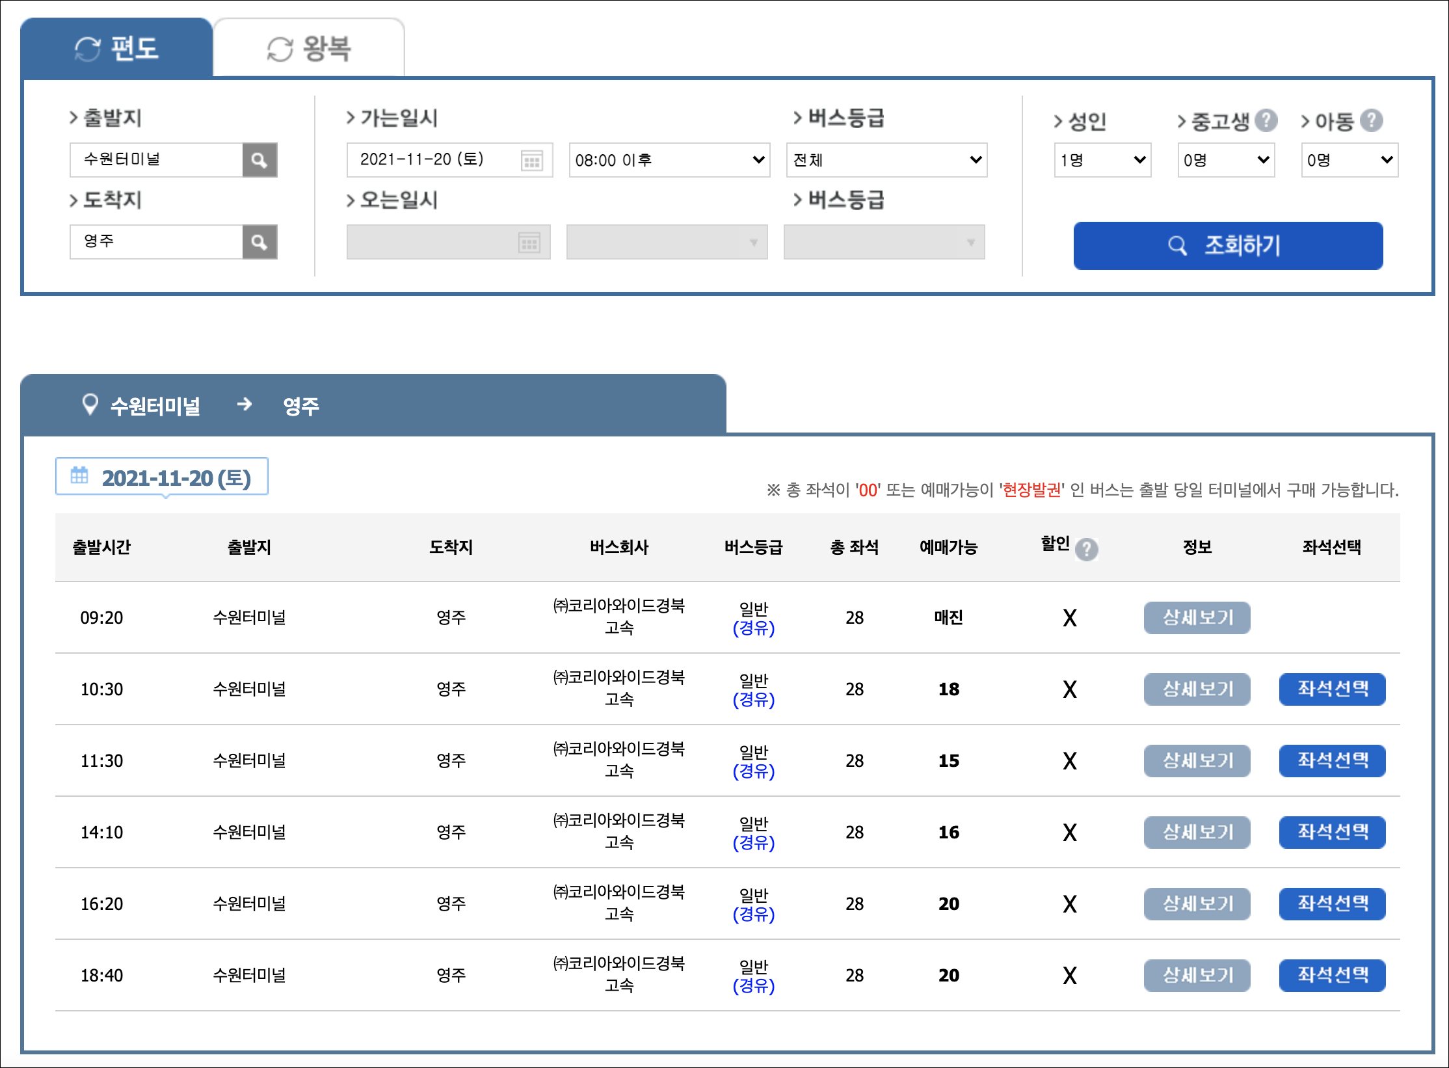Click 상세보기 for the 09:20 bus

pos(1197,617)
